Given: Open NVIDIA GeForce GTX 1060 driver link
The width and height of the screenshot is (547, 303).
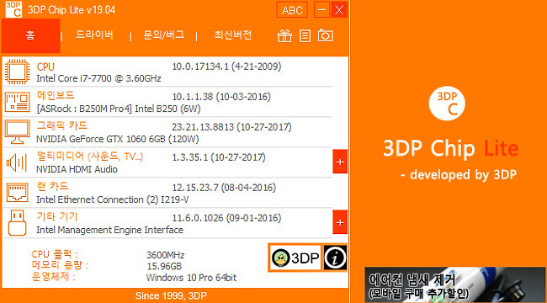Looking at the screenshot, I should [118, 139].
